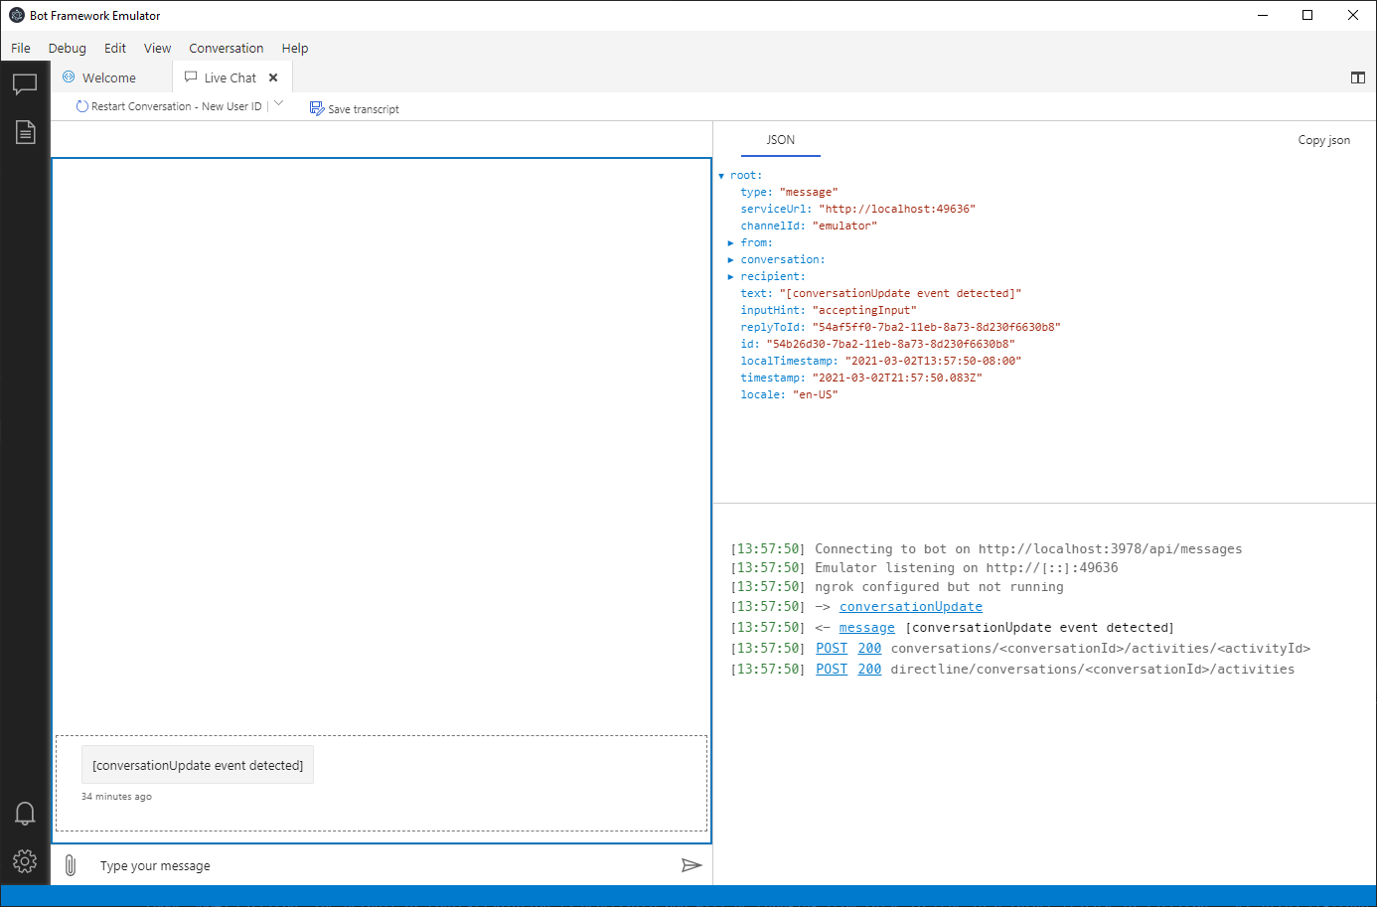Click the locale value "en-US"

815,395
